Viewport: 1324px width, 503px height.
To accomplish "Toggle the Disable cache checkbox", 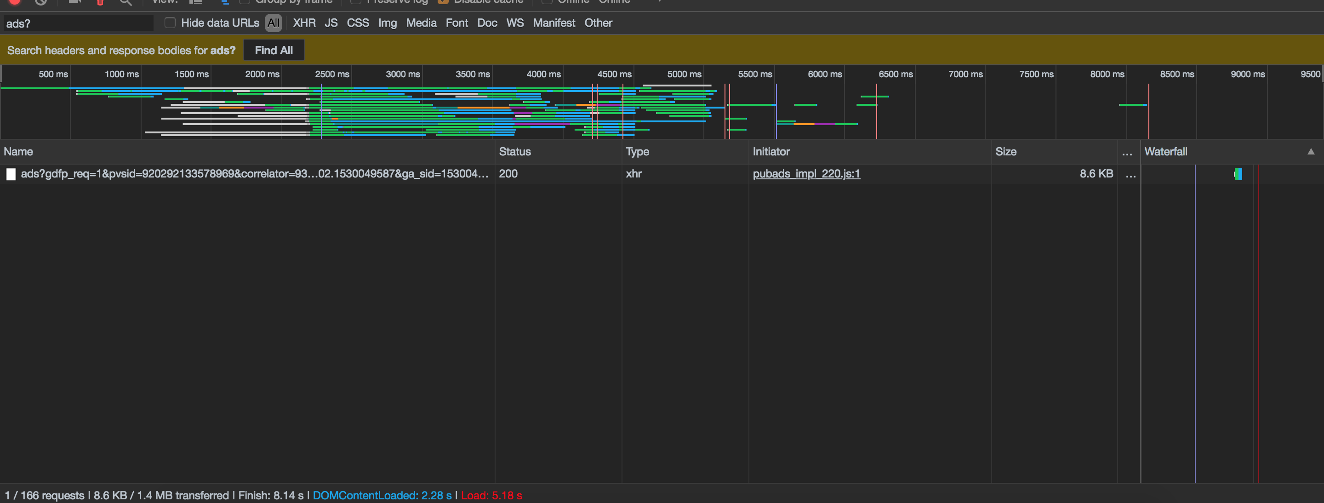I will pyautogui.click(x=443, y=1).
